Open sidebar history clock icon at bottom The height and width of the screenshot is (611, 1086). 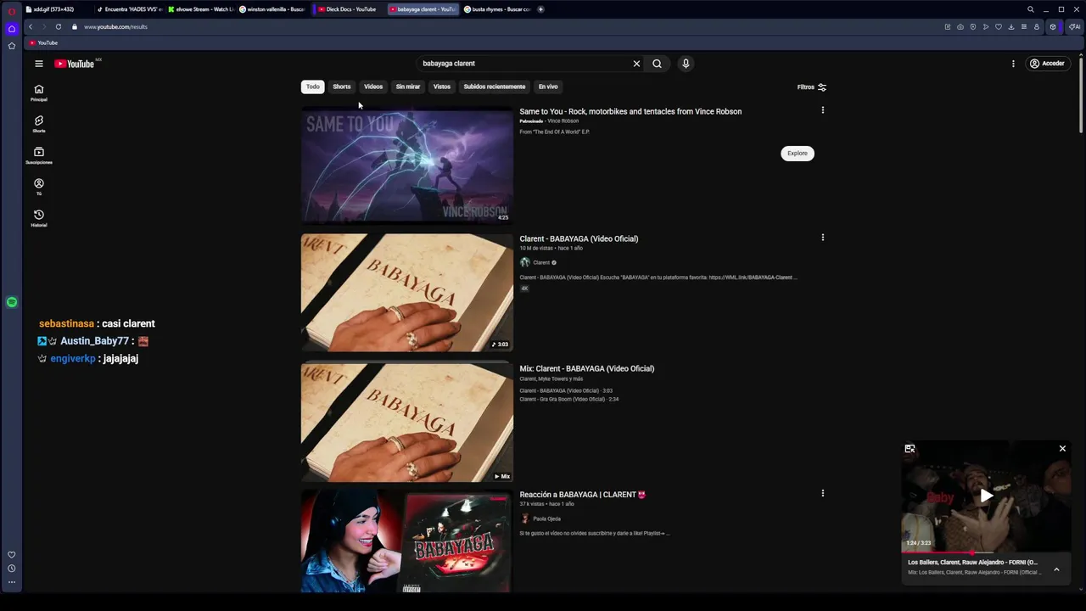12,569
